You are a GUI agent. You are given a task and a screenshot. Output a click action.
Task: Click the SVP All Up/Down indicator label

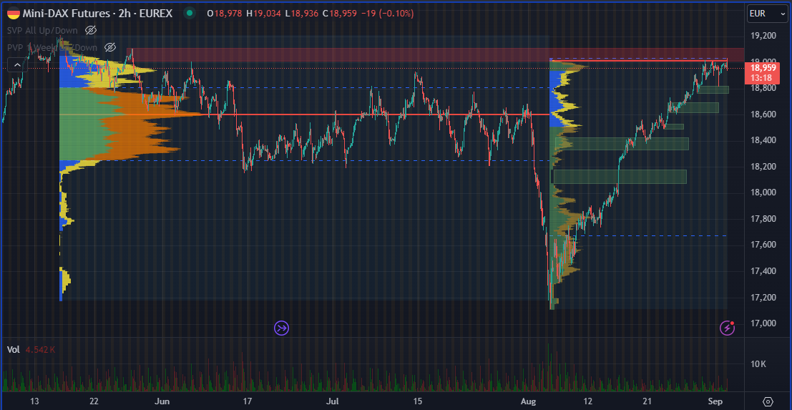(x=42, y=30)
